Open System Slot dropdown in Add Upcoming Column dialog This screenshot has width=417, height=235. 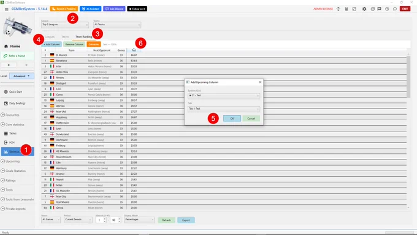[224, 96]
